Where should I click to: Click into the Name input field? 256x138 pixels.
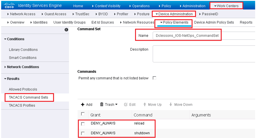tap(204, 36)
